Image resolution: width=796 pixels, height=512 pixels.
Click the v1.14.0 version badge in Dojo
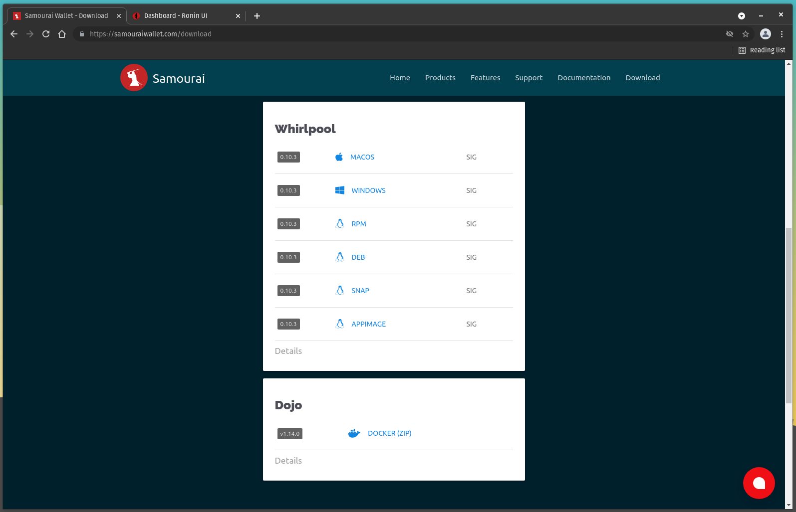290,434
